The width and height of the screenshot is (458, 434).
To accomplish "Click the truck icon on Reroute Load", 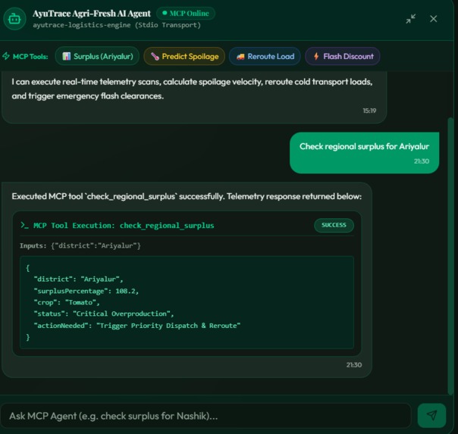I will pos(240,57).
